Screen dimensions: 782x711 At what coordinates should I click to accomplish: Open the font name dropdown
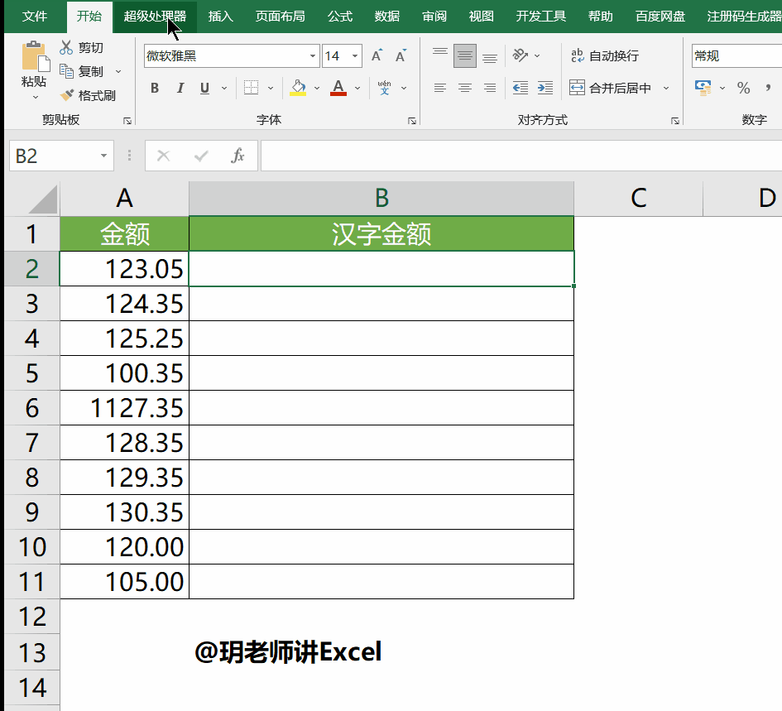click(313, 56)
